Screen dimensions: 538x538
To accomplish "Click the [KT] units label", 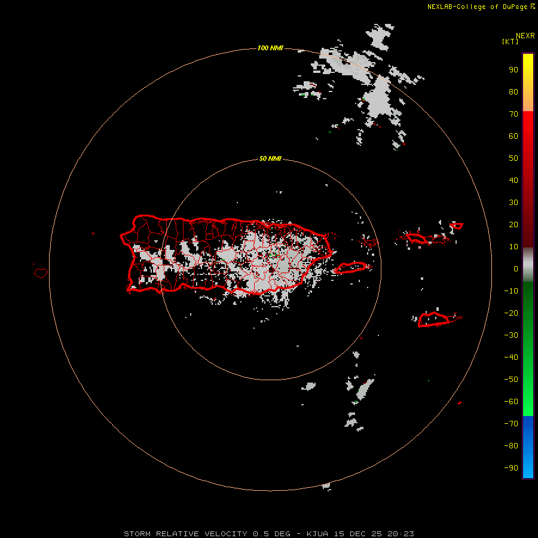I will [x=511, y=41].
